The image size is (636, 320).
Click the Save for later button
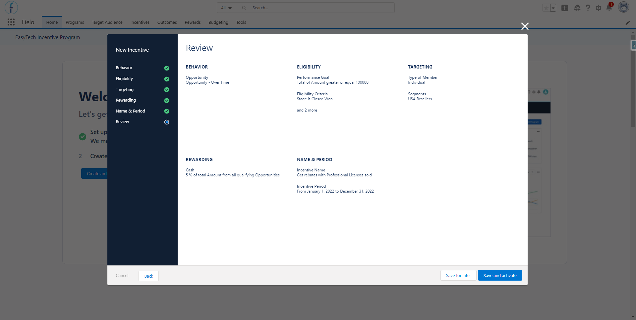458,275
